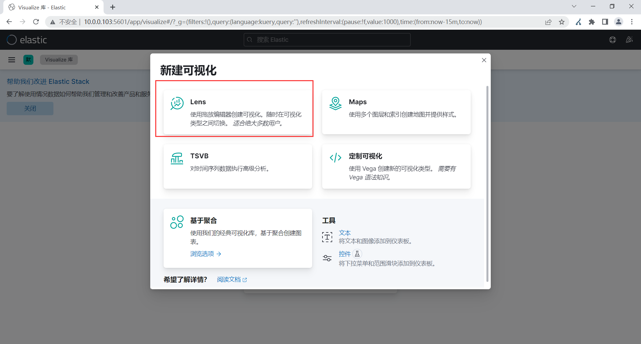Share this page via the share icon

pyautogui.click(x=549, y=22)
